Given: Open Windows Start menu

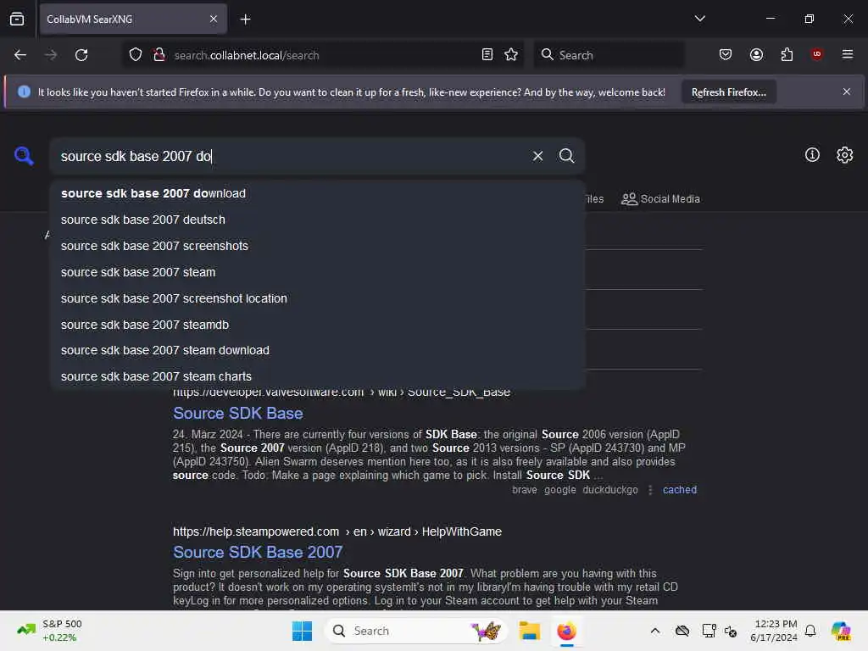Looking at the screenshot, I should [x=303, y=631].
